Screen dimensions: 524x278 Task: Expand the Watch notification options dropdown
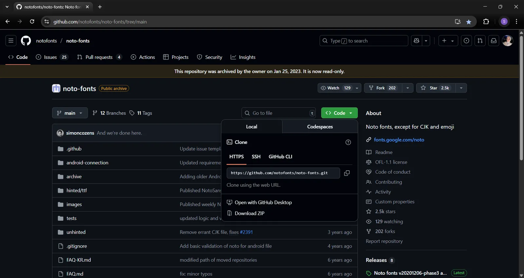(357, 88)
